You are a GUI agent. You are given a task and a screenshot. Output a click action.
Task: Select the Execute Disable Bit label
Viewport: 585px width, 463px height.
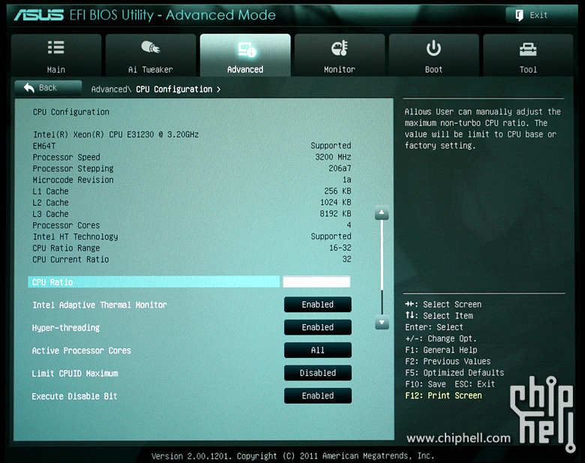click(74, 396)
